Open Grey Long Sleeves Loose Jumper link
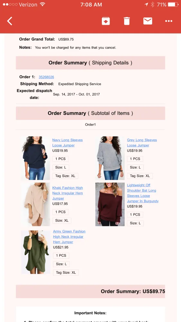This screenshot has height=322, width=181. tap(142, 143)
